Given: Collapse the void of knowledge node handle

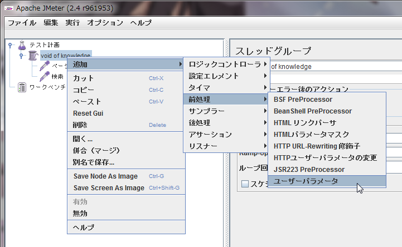Looking at the screenshot, I should [21, 56].
